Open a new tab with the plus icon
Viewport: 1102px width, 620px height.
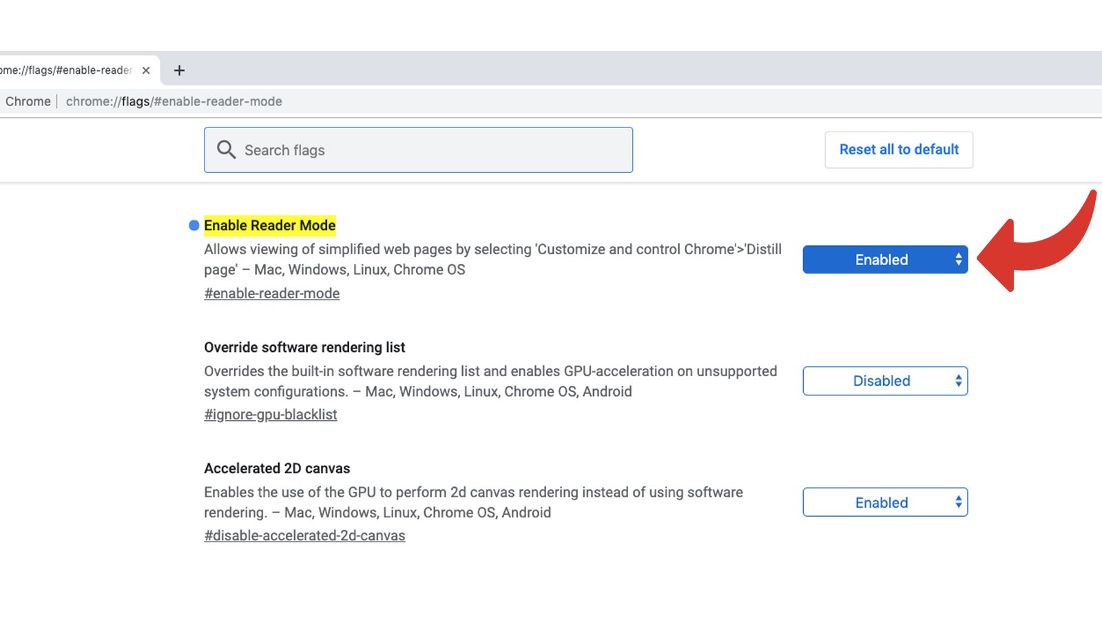pyautogui.click(x=179, y=70)
